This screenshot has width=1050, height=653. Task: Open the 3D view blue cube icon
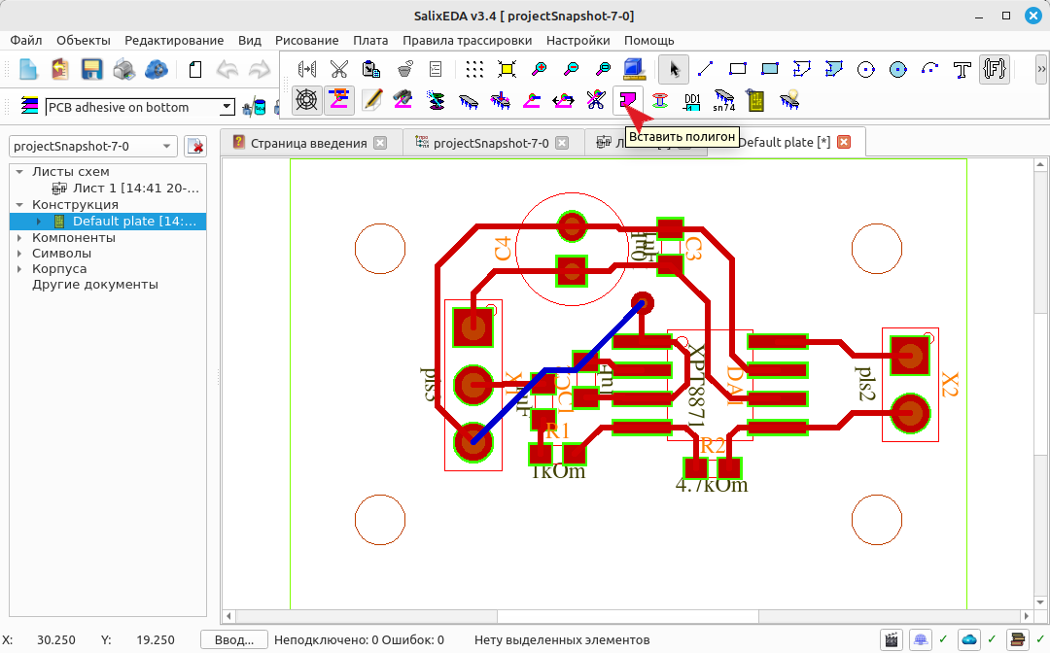point(634,68)
